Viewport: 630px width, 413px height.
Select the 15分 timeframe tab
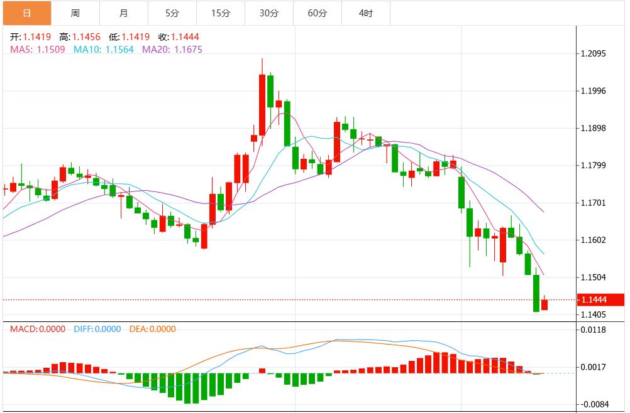220,13
